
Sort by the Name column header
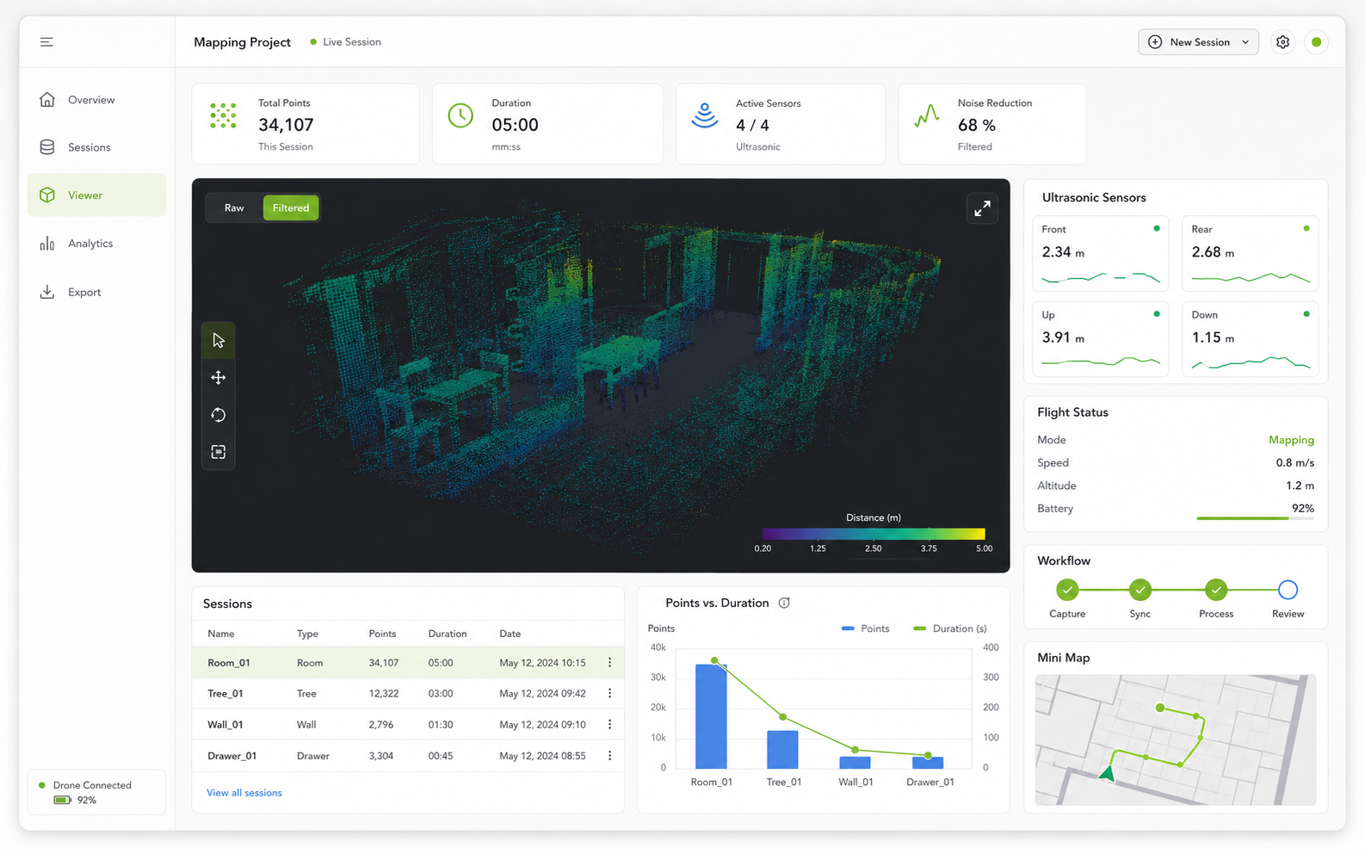(x=221, y=634)
